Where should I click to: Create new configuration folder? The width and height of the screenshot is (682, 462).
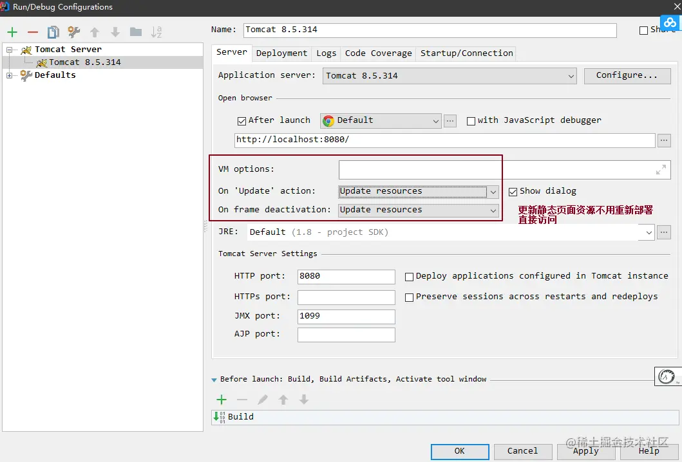[x=136, y=32]
